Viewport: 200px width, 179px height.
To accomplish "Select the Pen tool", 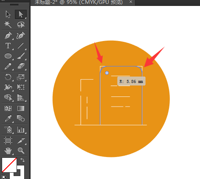I will pyautogui.click(x=8, y=36).
